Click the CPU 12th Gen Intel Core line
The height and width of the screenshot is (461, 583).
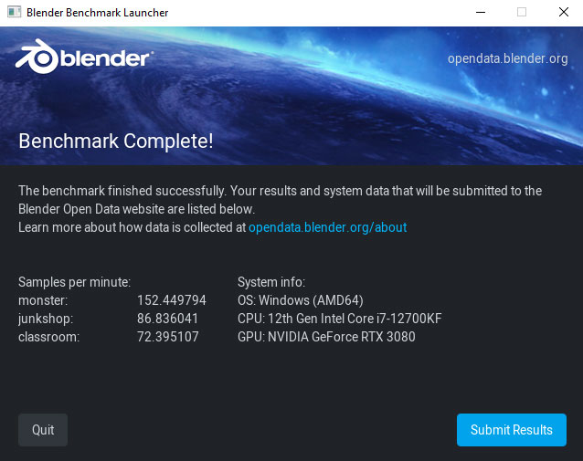tap(339, 319)
